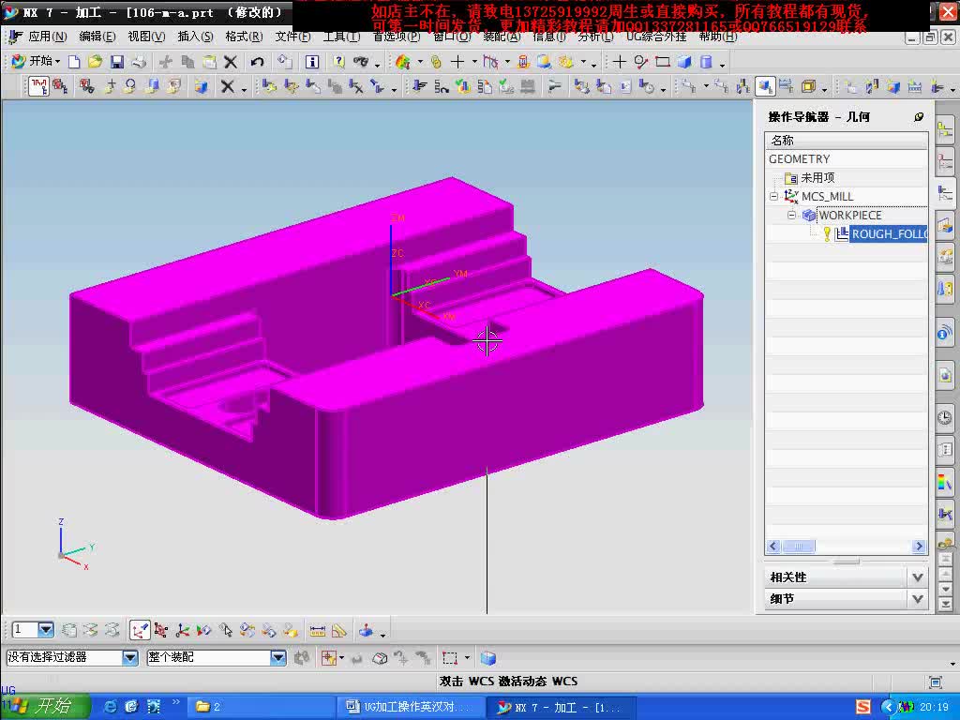Expand the 细节 section
The height and width of the screenshot is (720, 960).
[917, 599]
